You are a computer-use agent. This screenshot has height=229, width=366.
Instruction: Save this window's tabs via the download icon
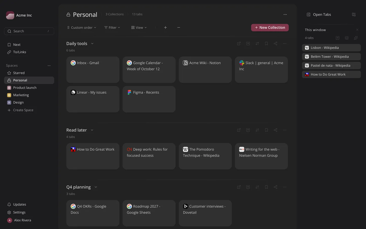(x=338, y=38)
